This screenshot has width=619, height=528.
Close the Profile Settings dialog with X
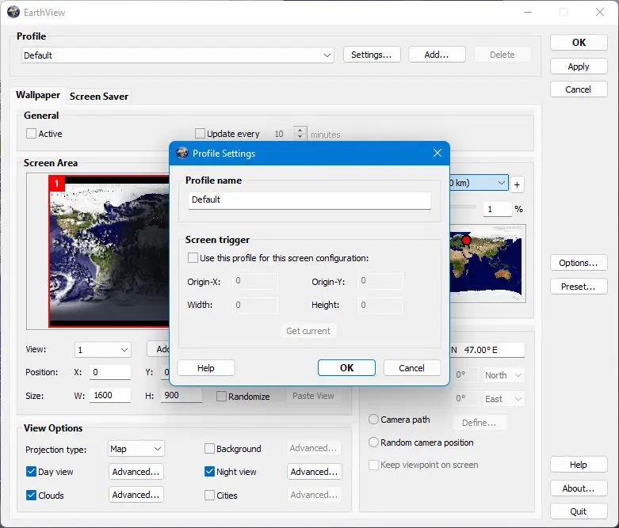pyautogui.click(x=437, y=154)
